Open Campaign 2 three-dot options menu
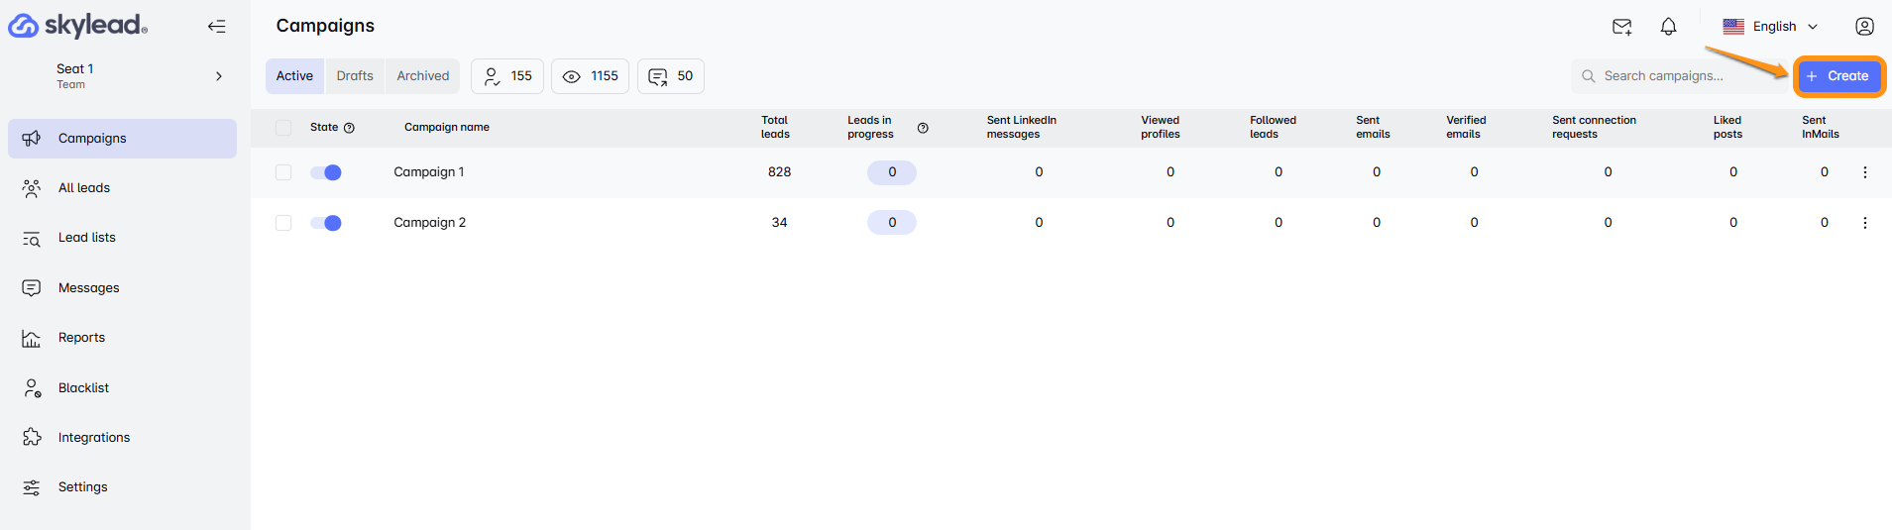Image resolution: width=1892 pixels, height=530 pixels. [1864, 223]
